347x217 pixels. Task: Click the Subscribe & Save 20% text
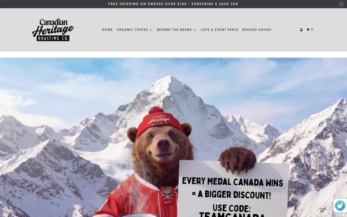click(215, 4)
